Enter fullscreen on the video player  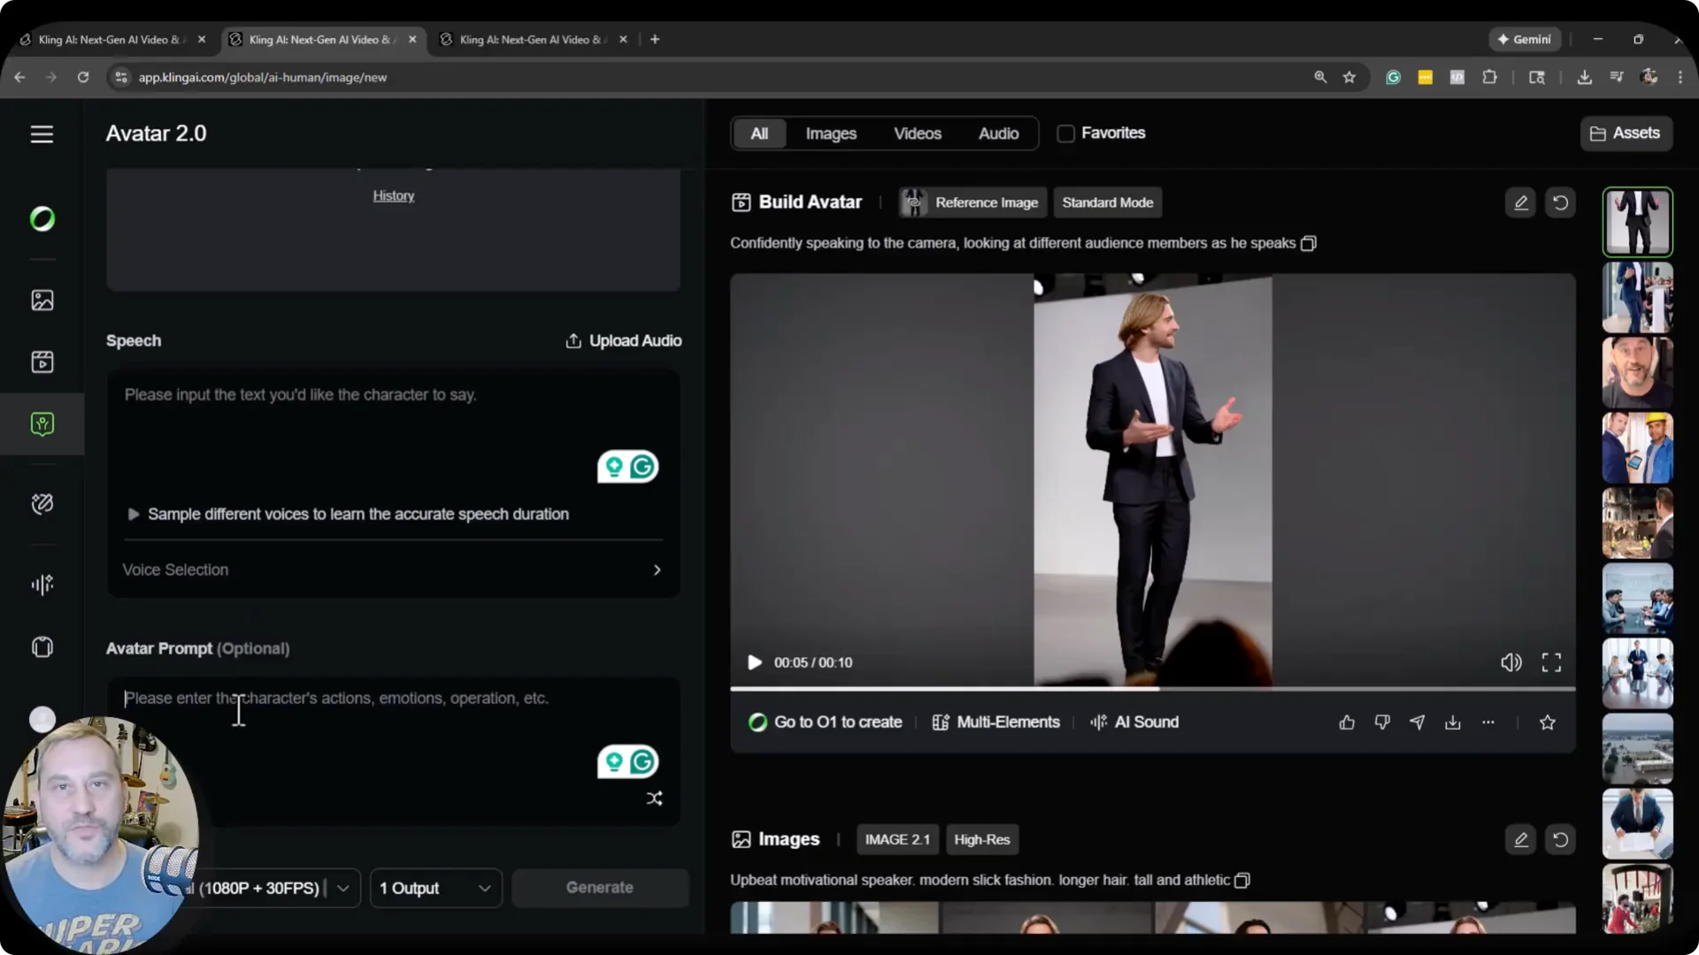pyautogui.click(x=1551, y=662)
